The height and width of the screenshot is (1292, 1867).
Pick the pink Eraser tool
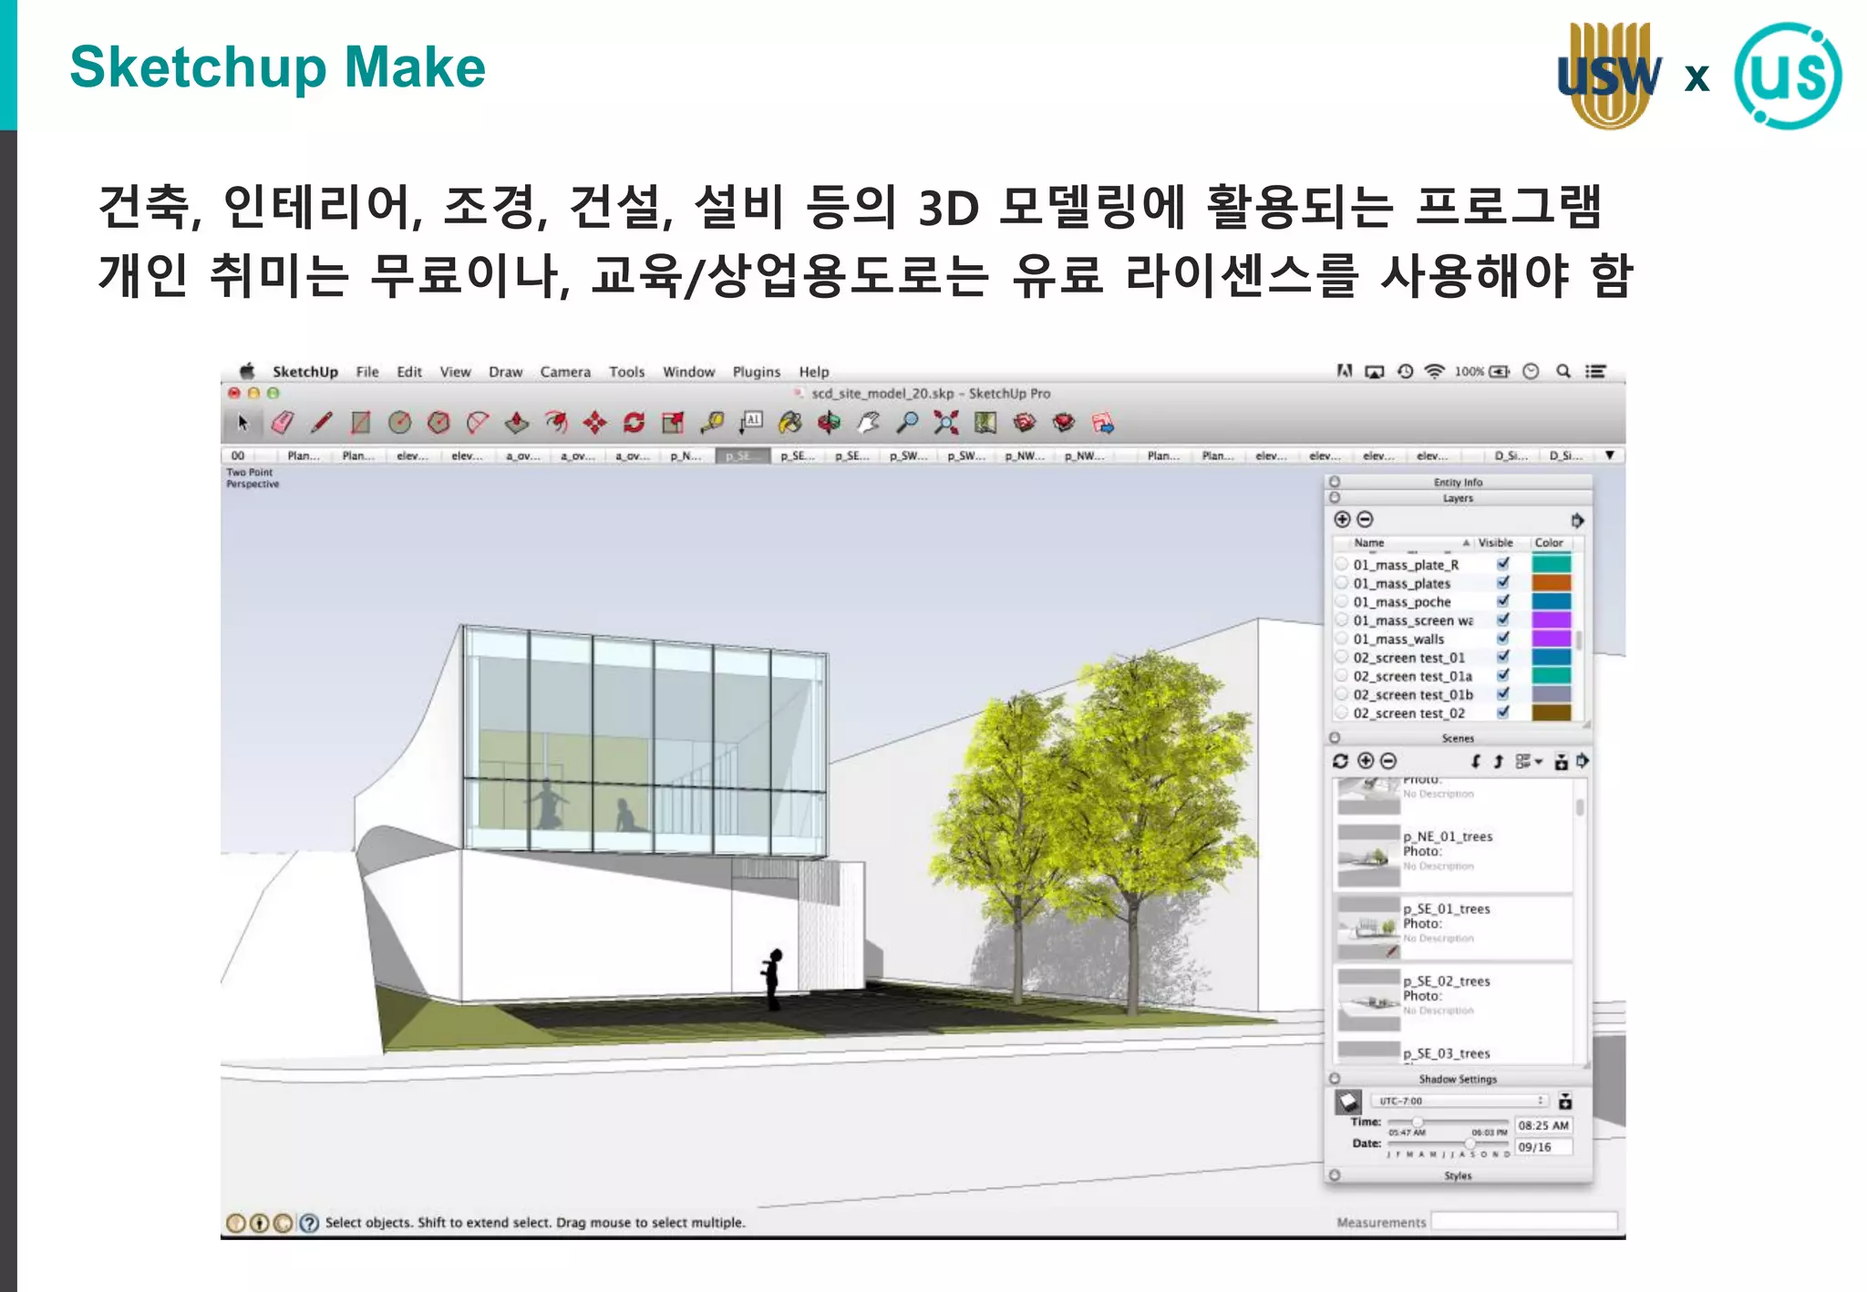(x=283, y=423)
